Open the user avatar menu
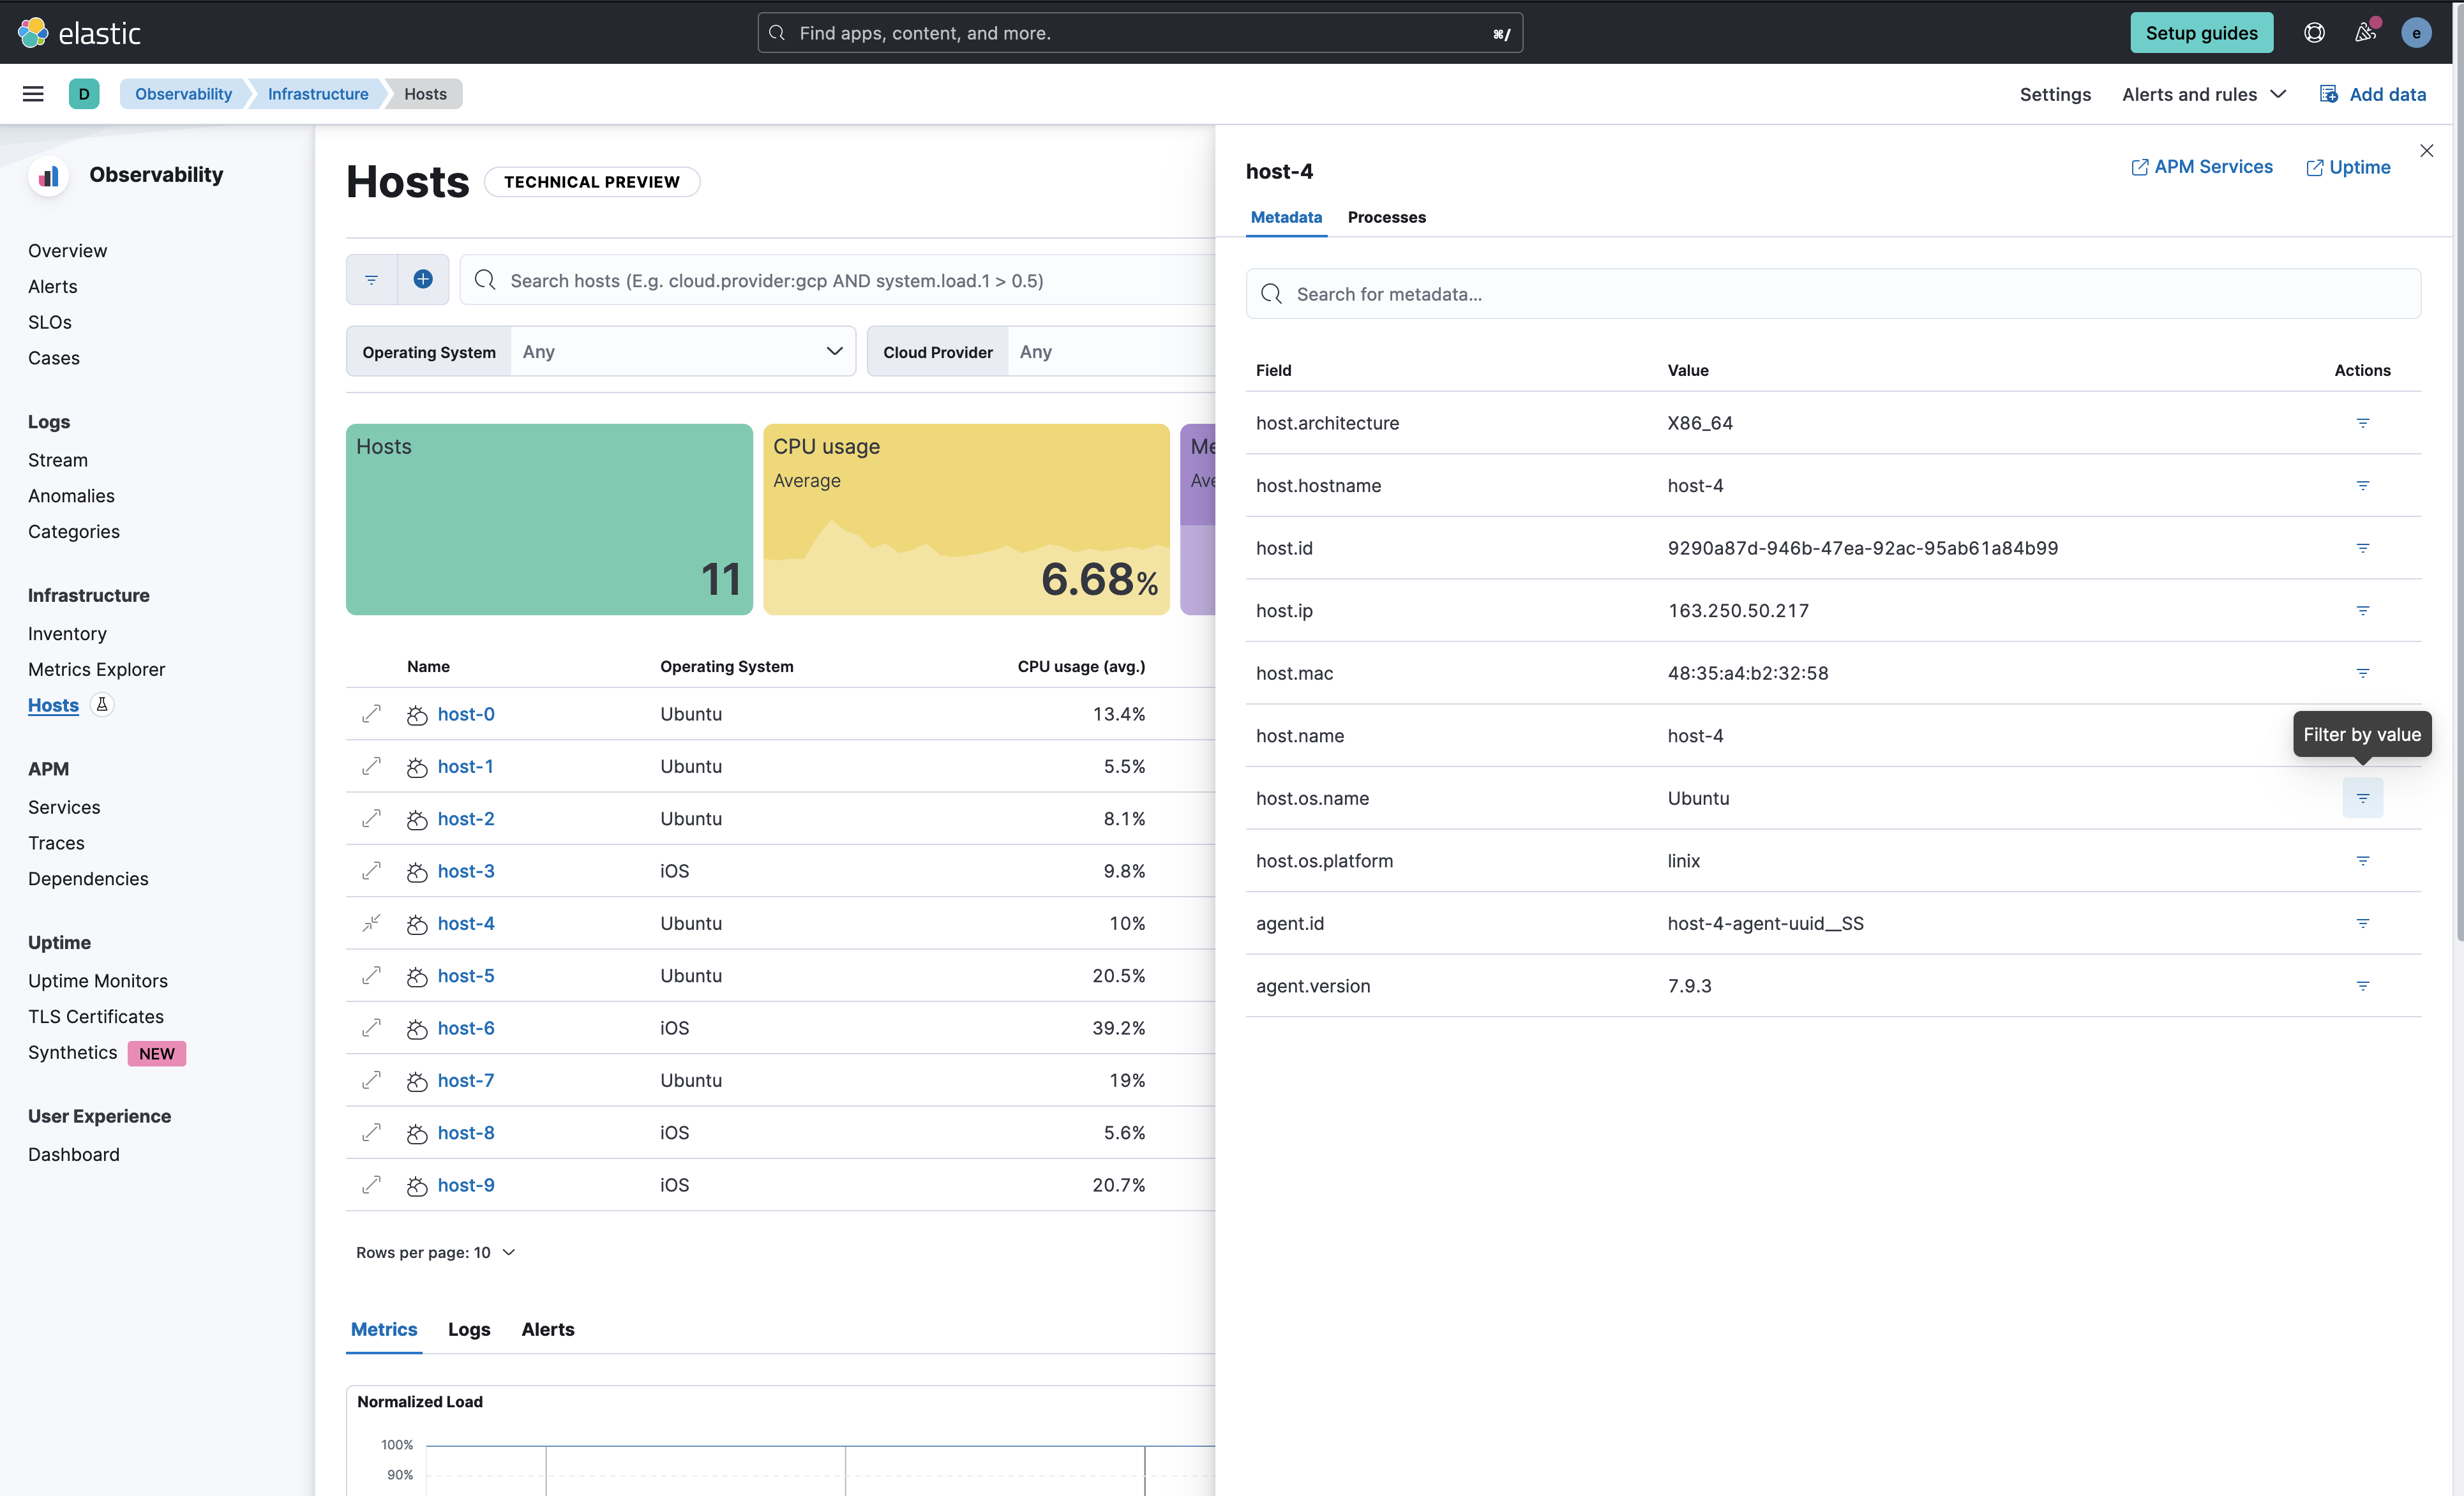Screen dimensions: 2464x1496 click(x=2416, y=33)
